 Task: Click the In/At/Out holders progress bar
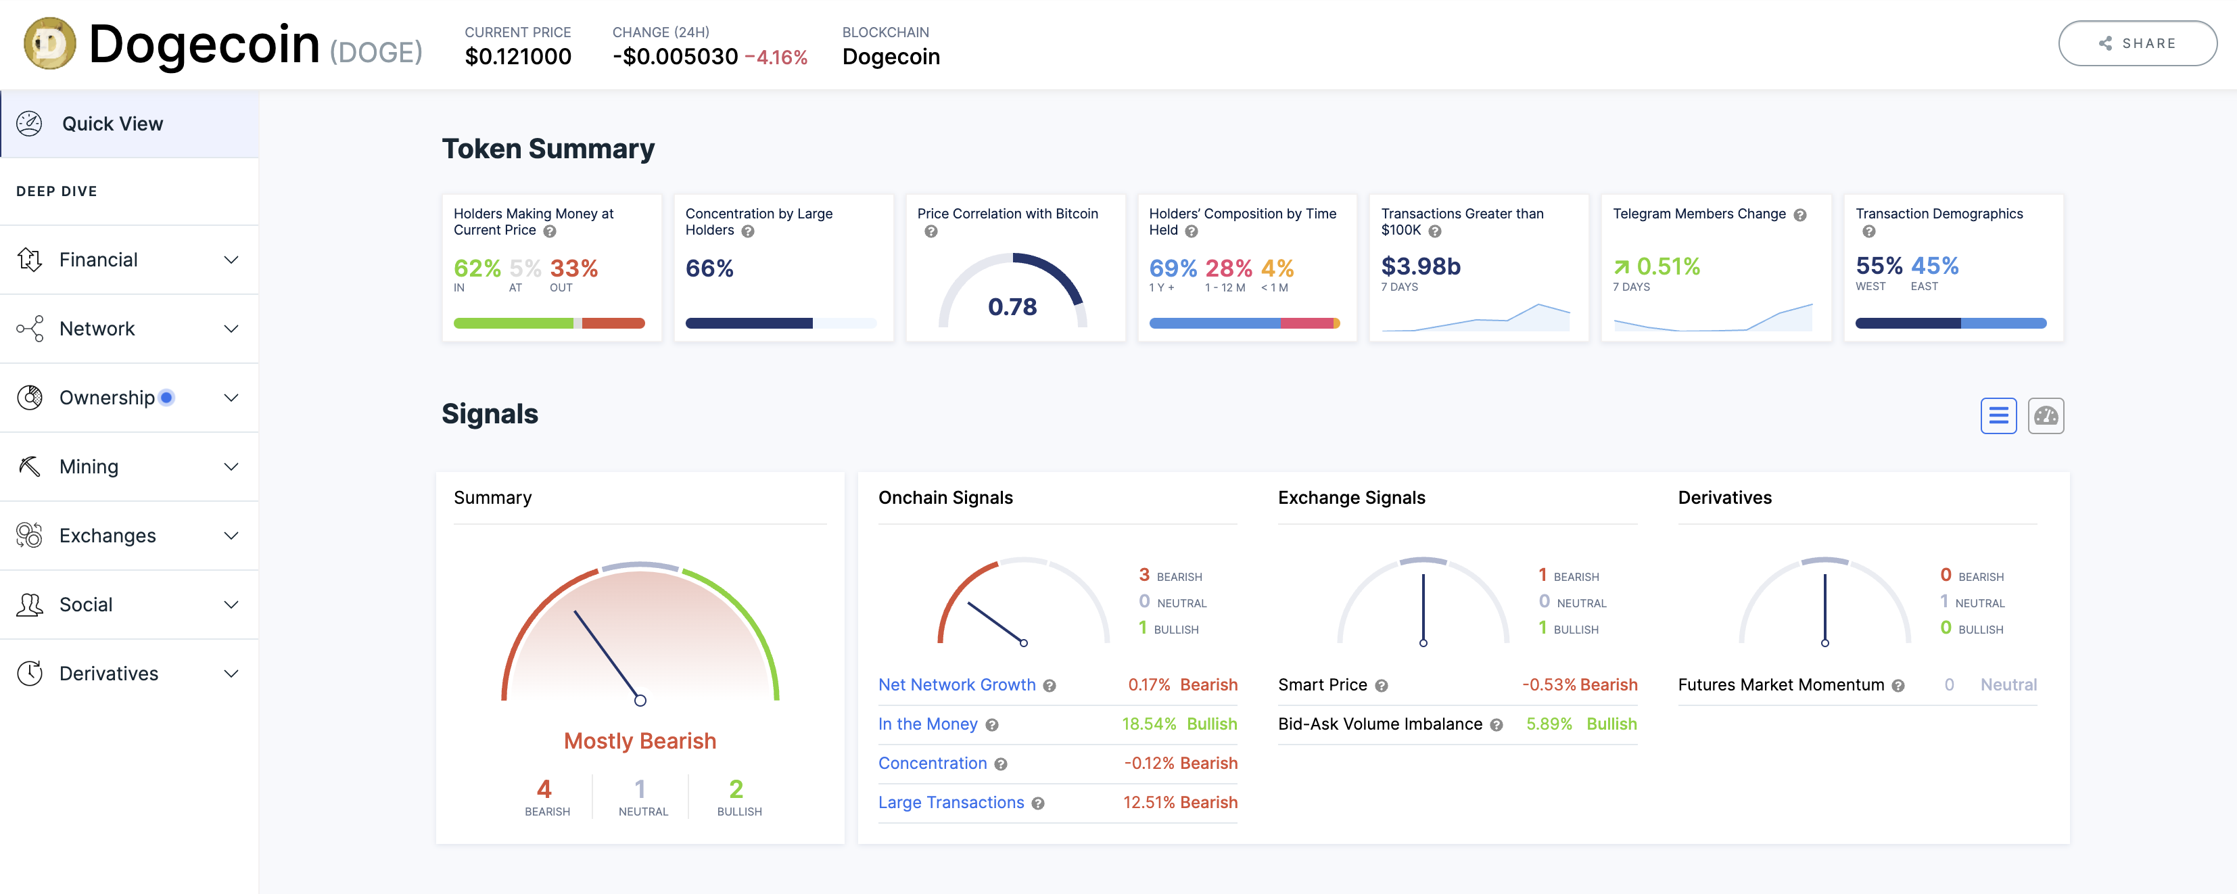pos(549,323)
